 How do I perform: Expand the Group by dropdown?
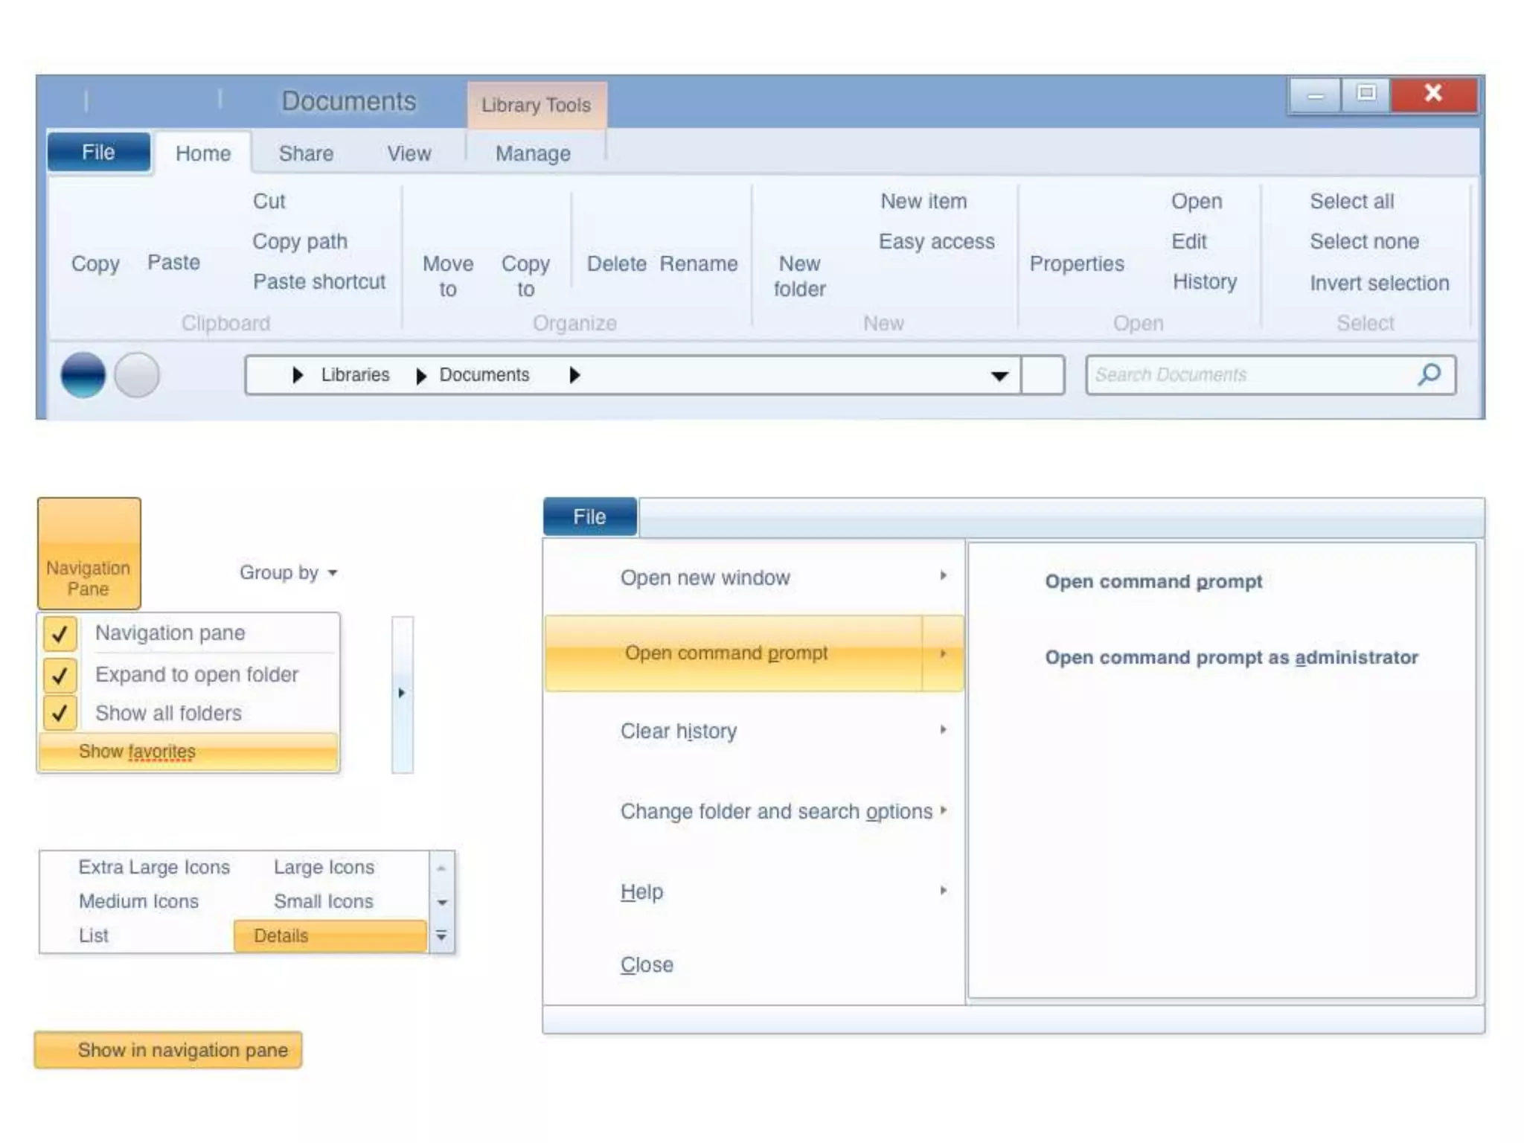(x=289, y=572)
